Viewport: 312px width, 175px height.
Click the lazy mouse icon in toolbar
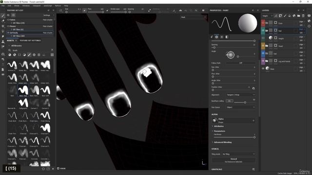[150, 10]
